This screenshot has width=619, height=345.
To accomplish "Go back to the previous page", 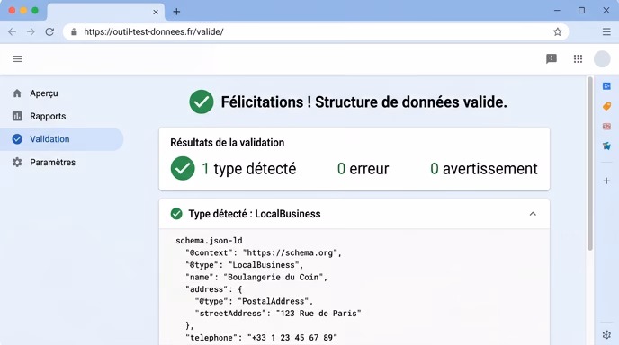I will click(13, 32).
